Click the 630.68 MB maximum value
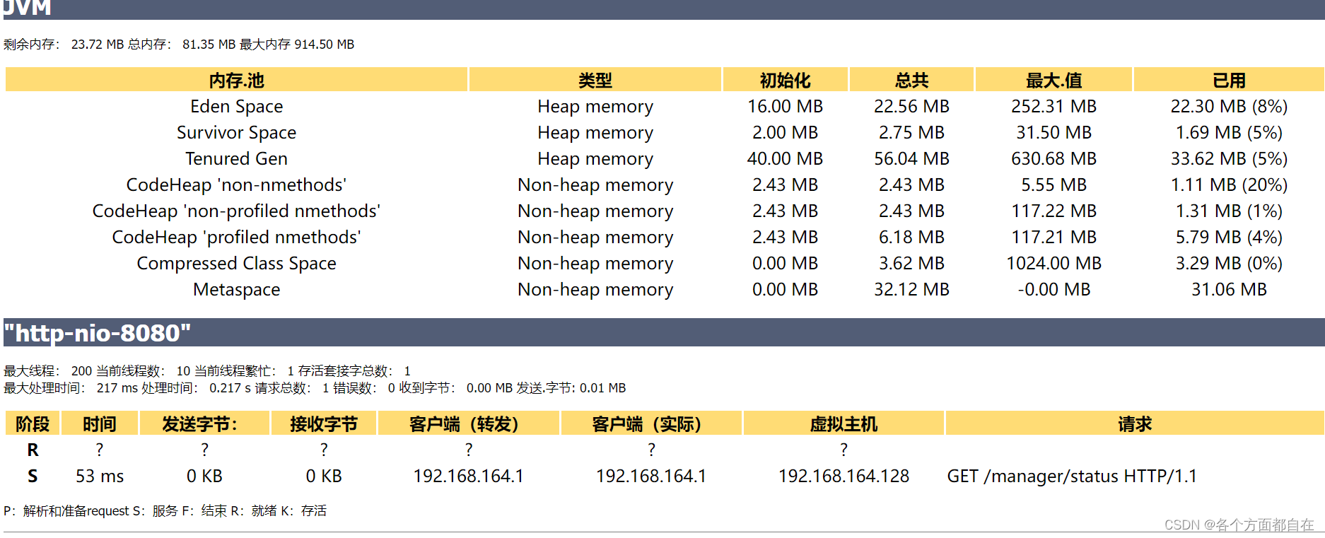This screenshot has height=538, width=1325. (1053, 158)
